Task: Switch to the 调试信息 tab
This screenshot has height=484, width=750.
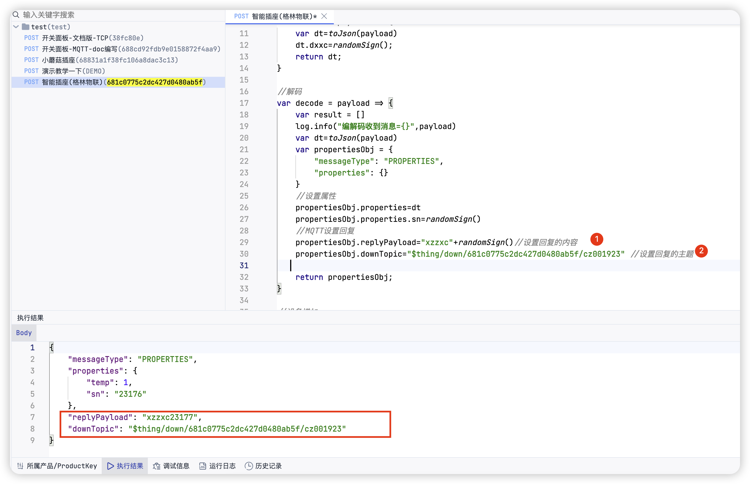Action: tap(176, 466)
